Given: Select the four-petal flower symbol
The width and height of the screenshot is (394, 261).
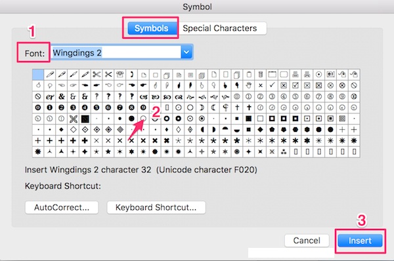Looking at the screenshot, I should pos(73,119).
